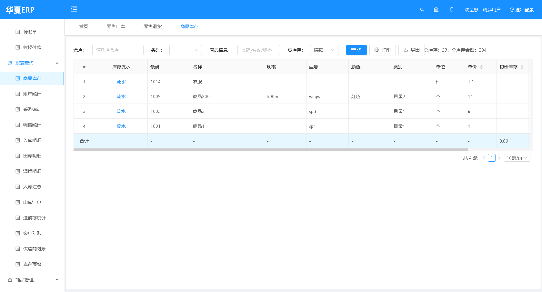Screen dimensions: 542x292
Task: Click the home/bank icon in the header
Action: (x=436, y=10)
